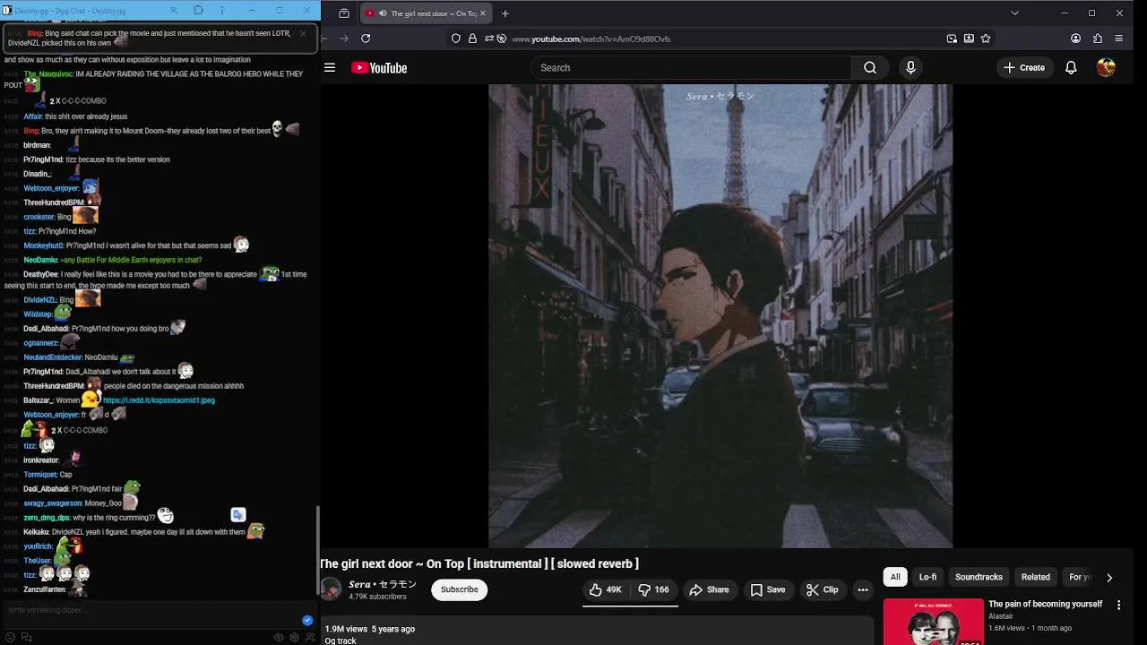Open the i.redd.it link from Baltazar_
Screen dimensions: 1147x645
point(159,400)
